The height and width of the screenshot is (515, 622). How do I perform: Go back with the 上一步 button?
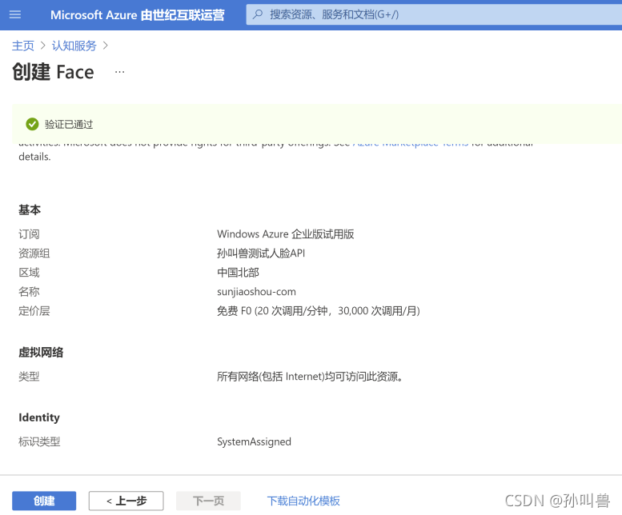126,501
